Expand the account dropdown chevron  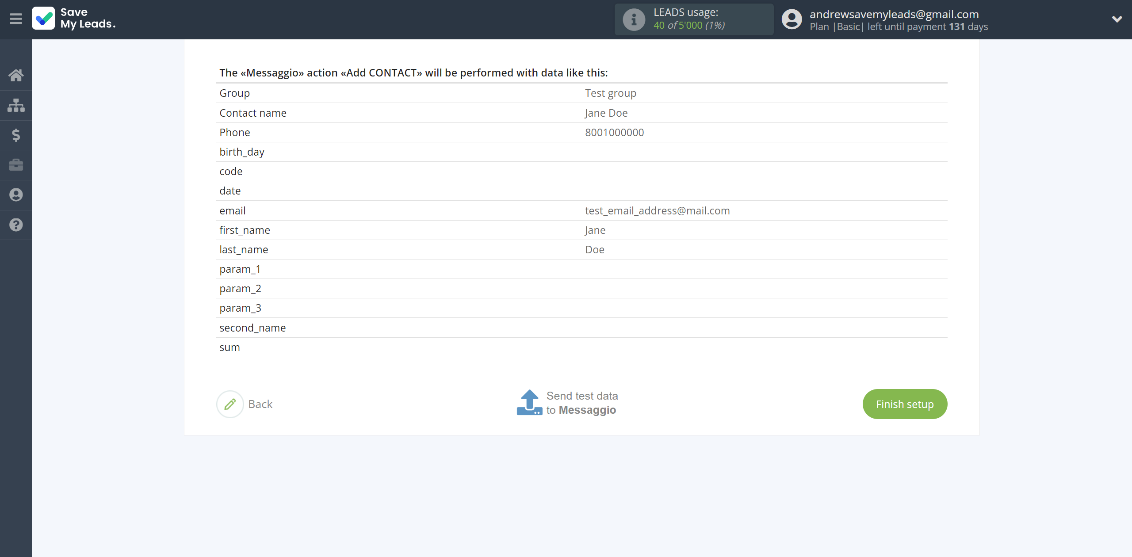click(1117, 19)
